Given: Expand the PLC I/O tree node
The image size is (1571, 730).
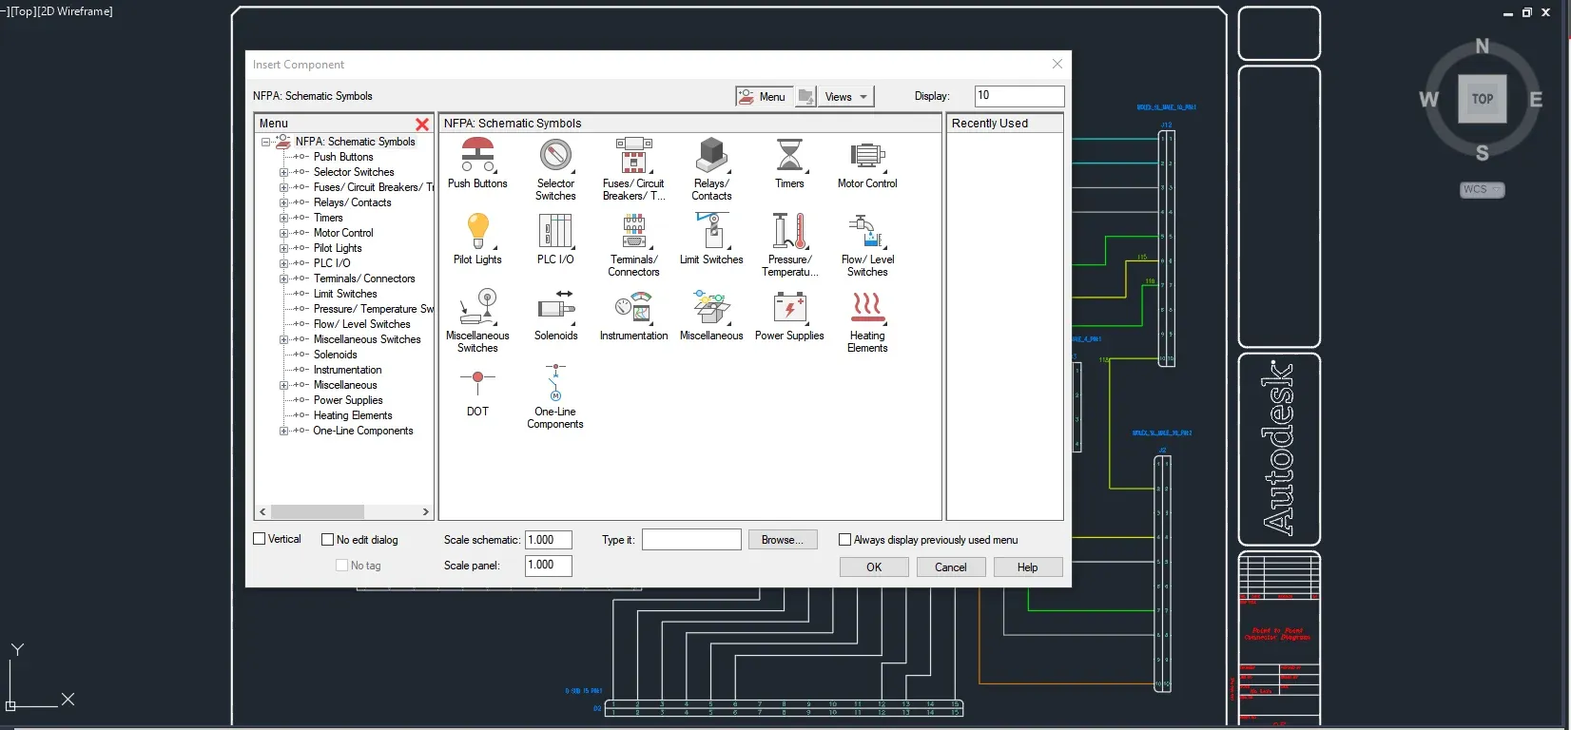Looking at the screenshot, I should click(x=283, y=263).
